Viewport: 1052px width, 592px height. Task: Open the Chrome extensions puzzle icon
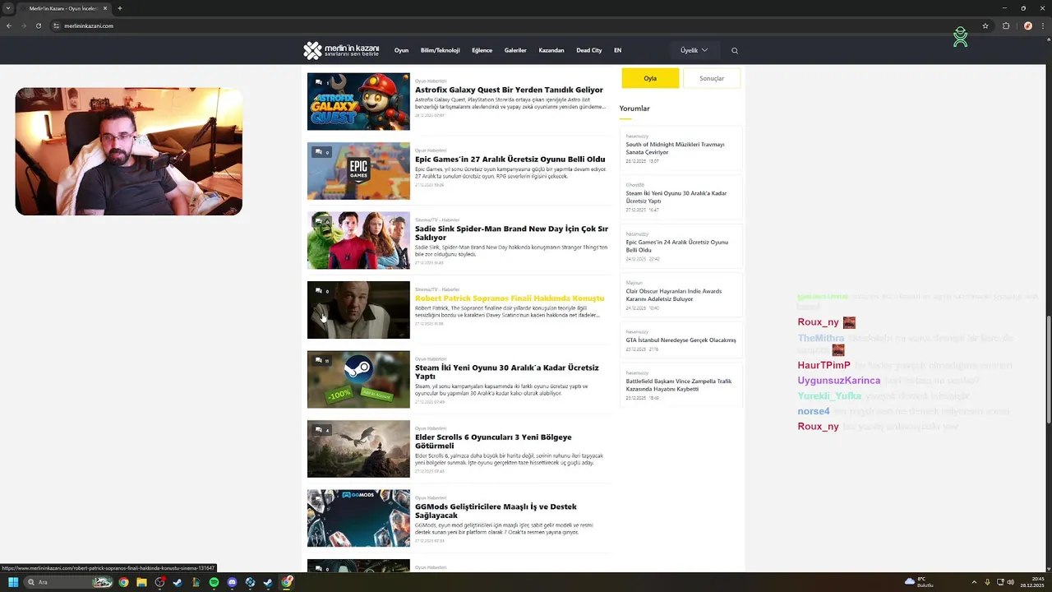click(1006, 25)
